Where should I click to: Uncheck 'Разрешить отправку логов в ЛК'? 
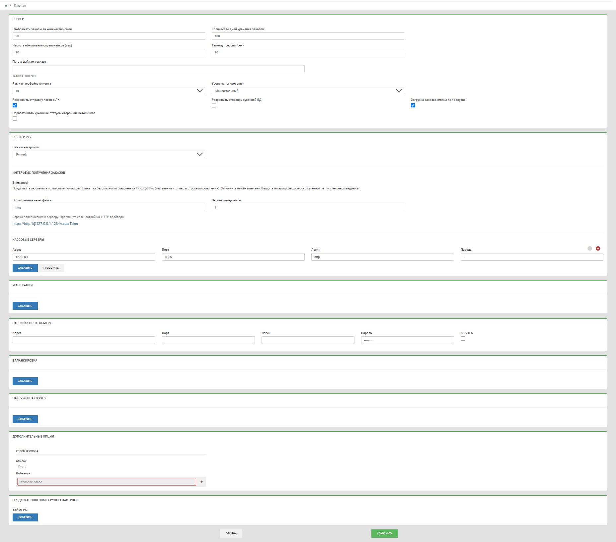[x=15, y=105]
